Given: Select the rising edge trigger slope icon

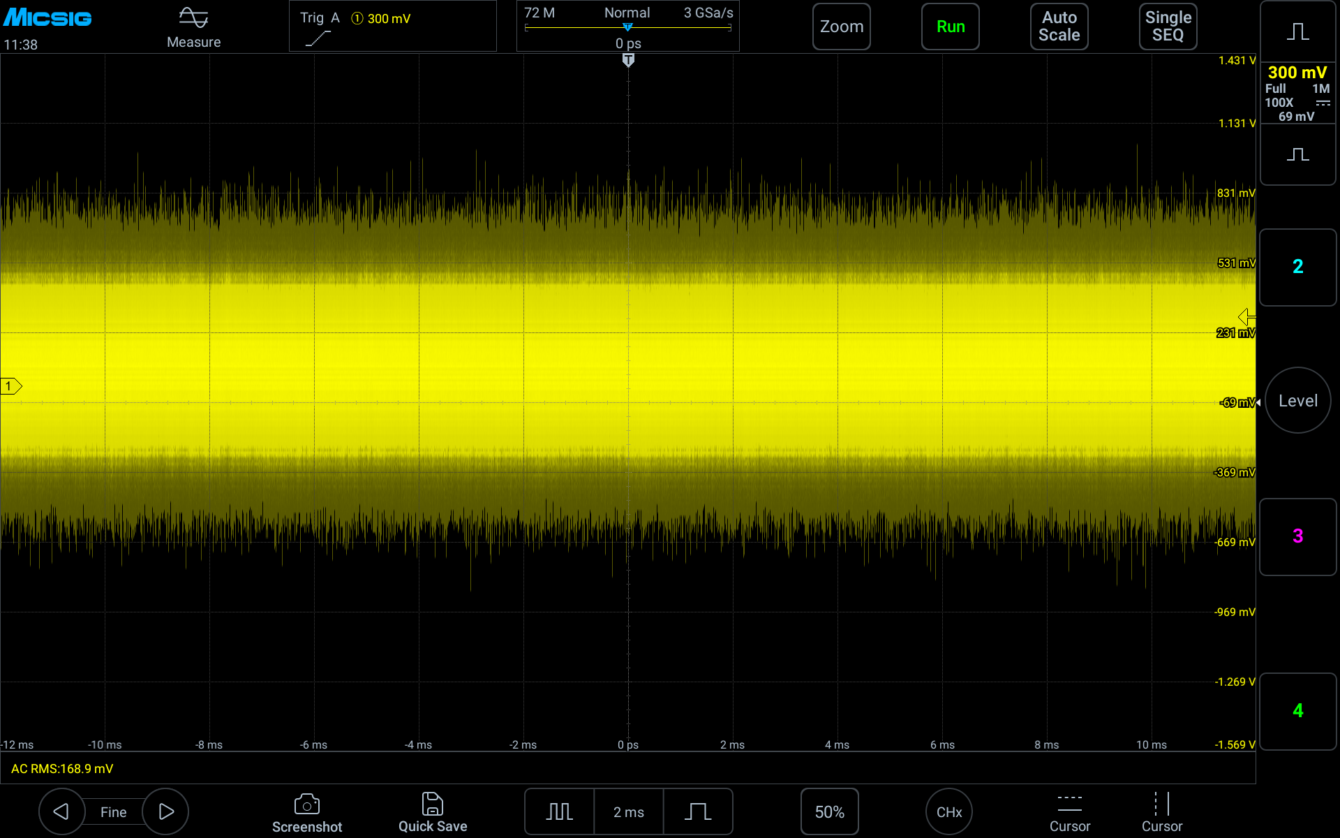Looking at the screenshot, I should pyautogui.click(x=318, y=39).
